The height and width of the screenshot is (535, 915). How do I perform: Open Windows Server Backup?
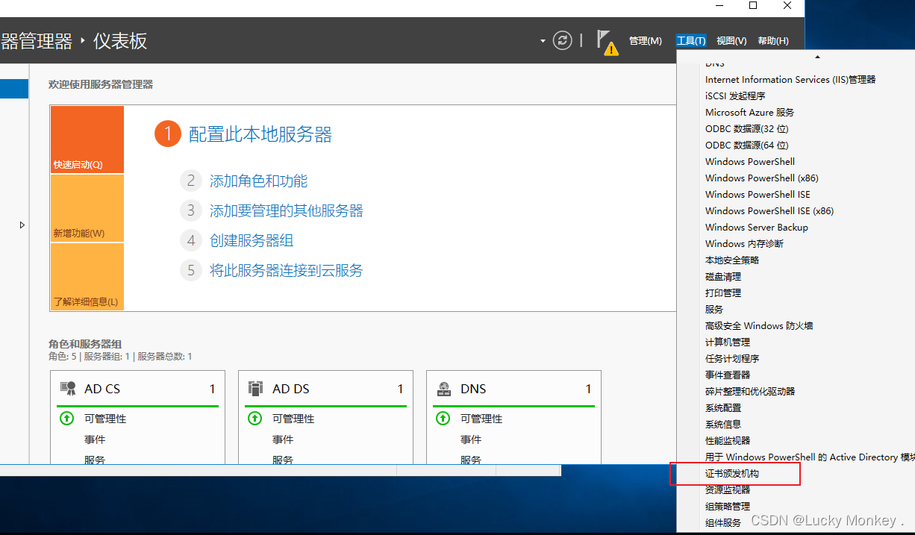(x=757, y=227)
